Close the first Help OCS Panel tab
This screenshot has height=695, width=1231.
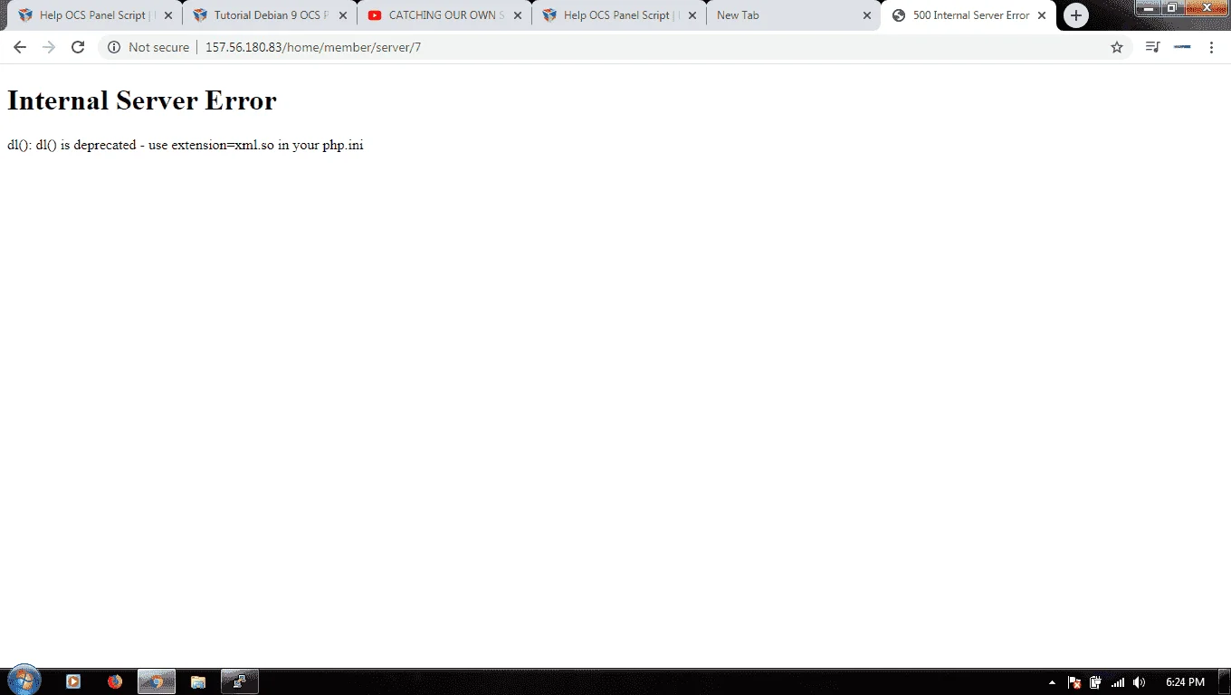167,15
